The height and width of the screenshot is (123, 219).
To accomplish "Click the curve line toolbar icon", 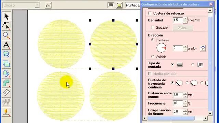I will coord(48,5).
